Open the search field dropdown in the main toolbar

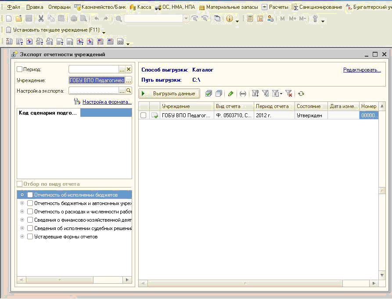pos(186,18)
